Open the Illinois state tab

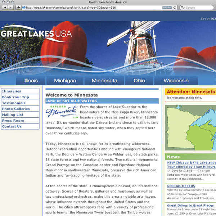click(x=31, y=81)
